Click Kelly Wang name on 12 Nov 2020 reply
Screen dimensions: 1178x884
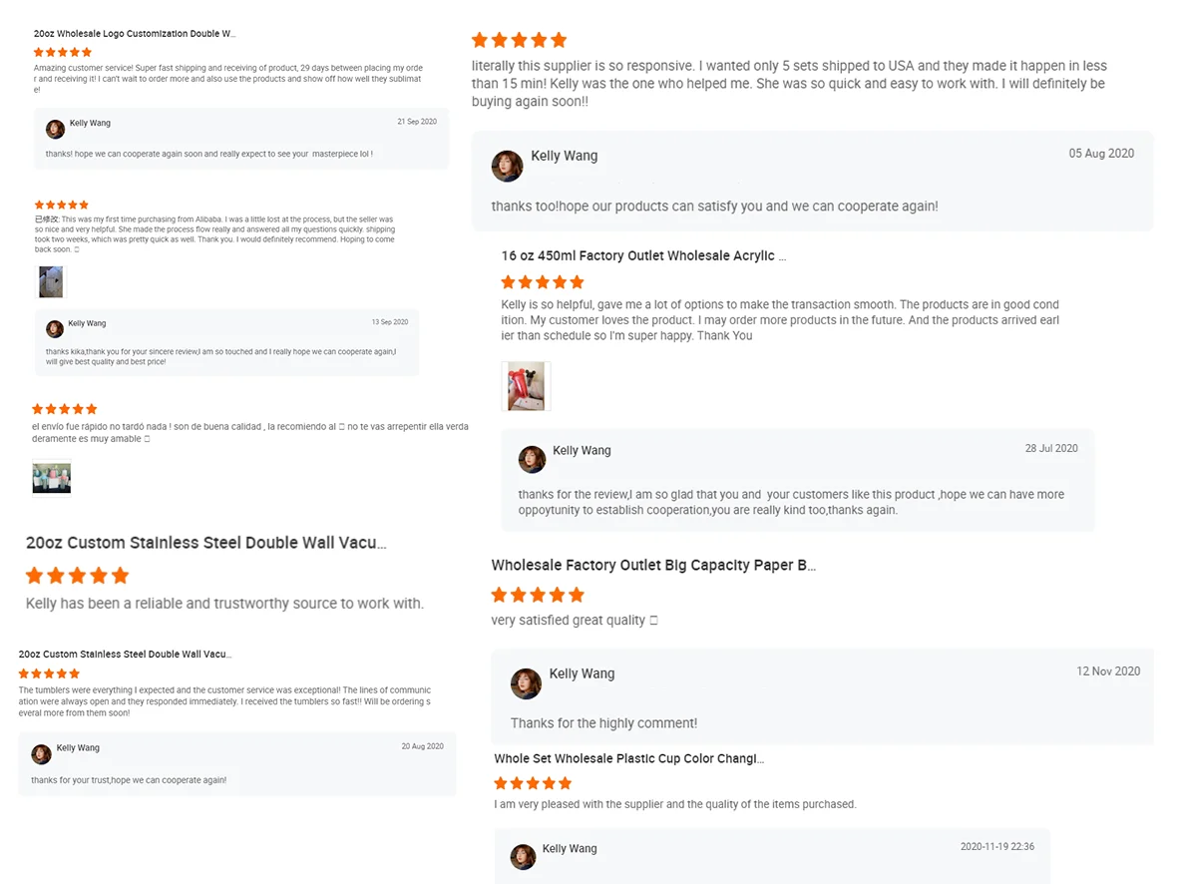(582, 673)
